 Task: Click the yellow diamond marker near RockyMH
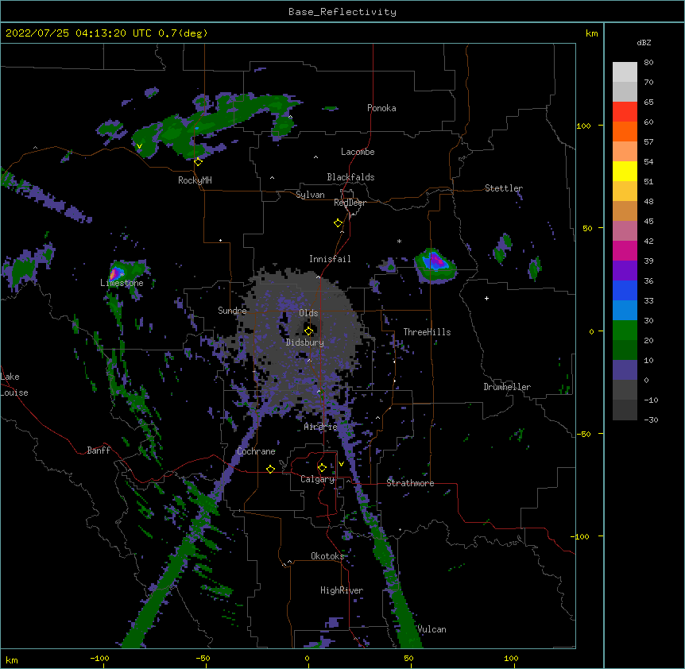(x=198, y=161)
